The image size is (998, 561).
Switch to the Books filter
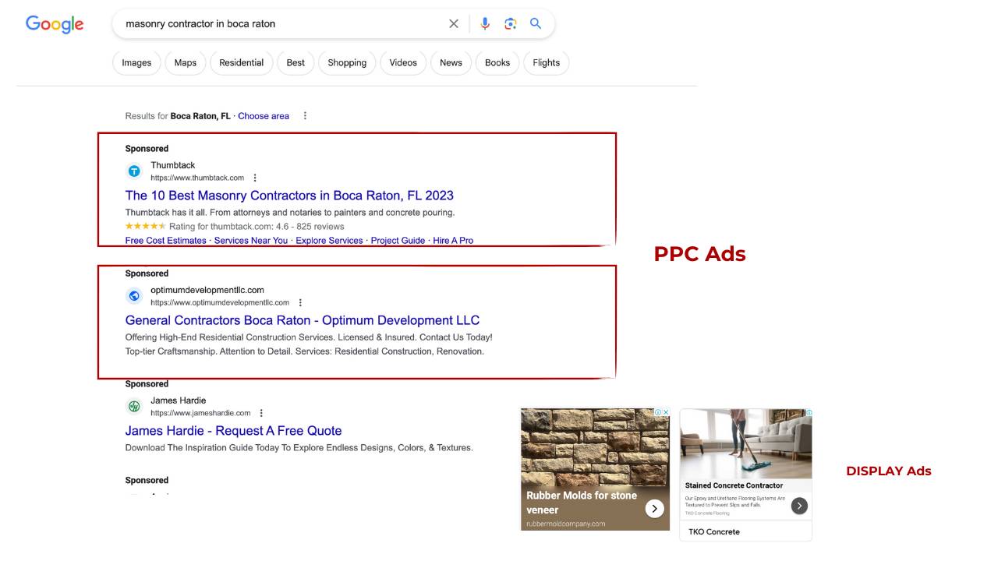point(497,63)
